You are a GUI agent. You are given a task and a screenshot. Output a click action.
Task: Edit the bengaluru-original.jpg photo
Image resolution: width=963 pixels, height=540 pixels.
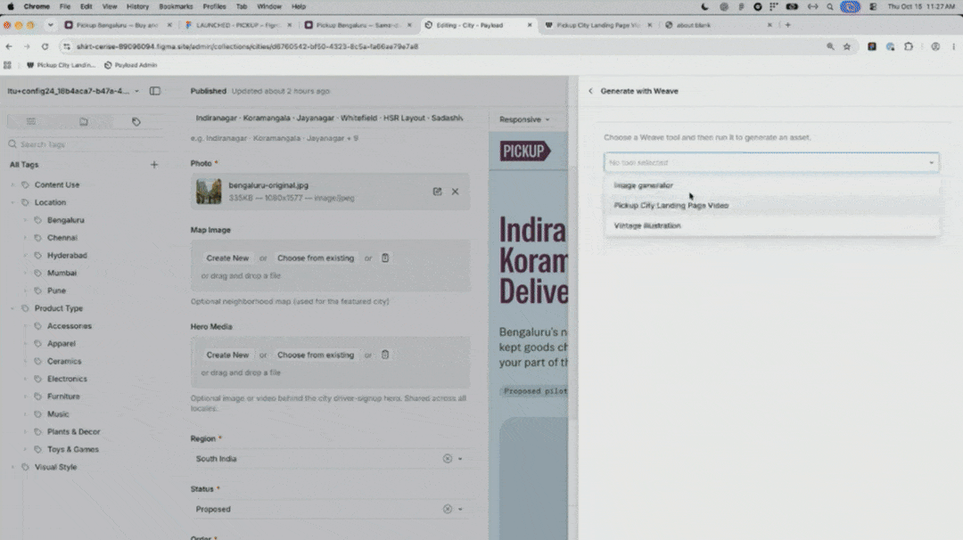point(437,192)
